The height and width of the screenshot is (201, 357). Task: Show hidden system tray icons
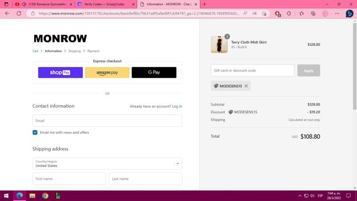[300, 196]
